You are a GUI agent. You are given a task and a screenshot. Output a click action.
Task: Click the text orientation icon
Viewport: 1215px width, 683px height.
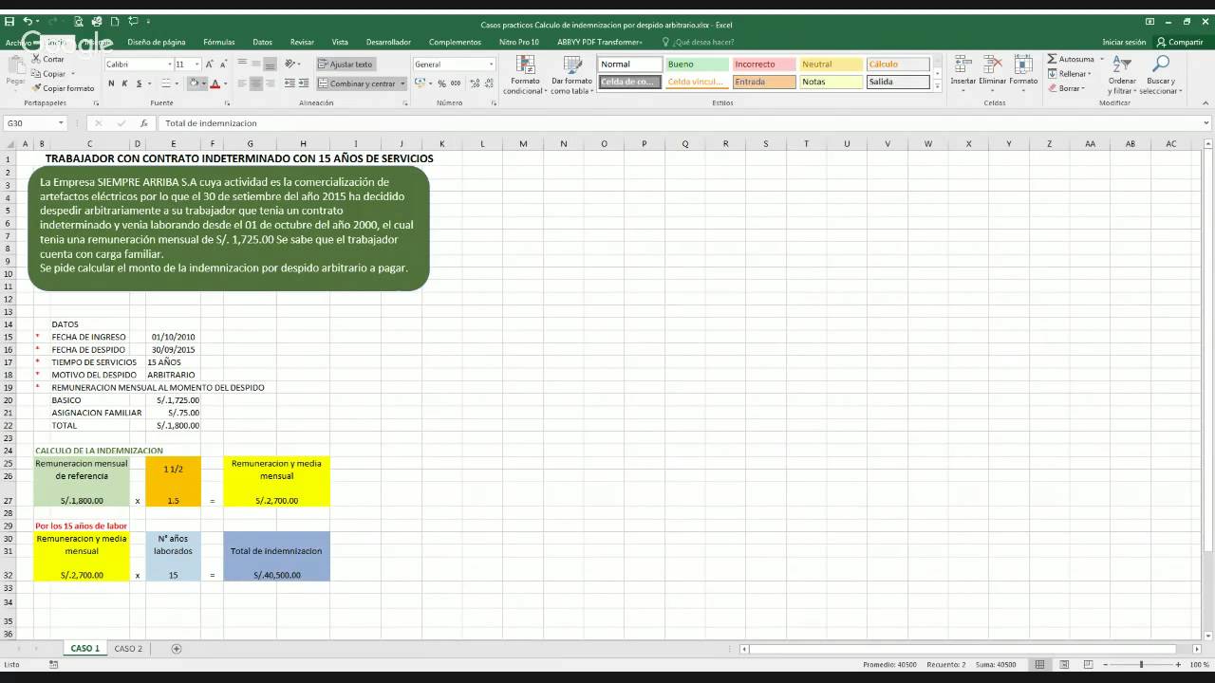click(291, 65)
